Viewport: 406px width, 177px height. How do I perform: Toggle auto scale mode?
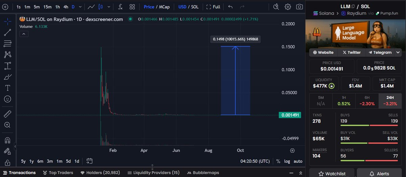coord(298,161)
